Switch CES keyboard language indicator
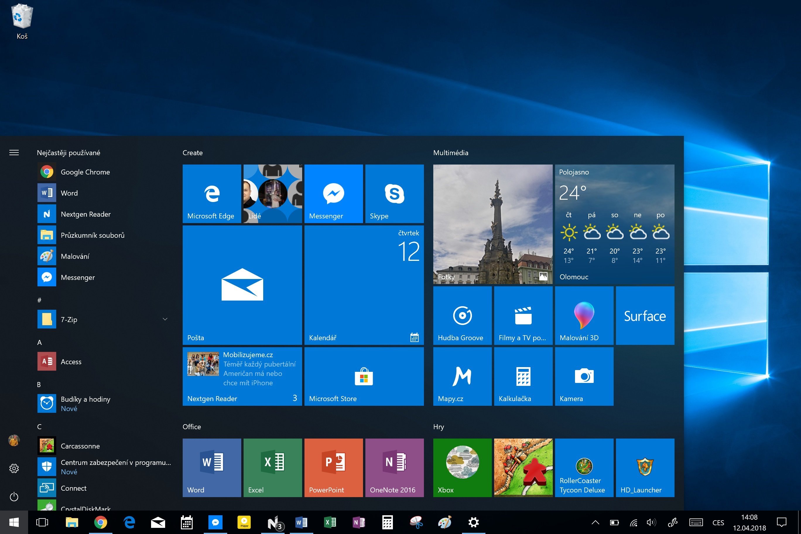 coord(718,523)
